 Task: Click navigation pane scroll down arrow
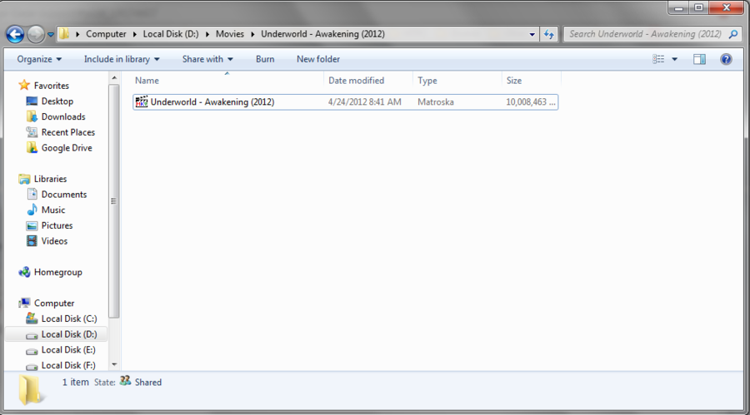[x=114, y=364]
